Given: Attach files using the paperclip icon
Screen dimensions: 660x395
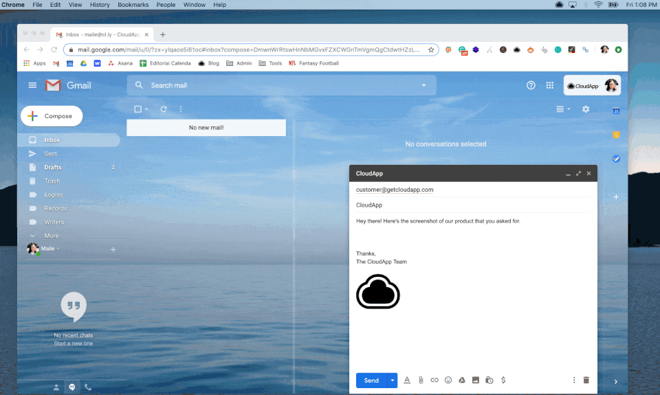Looking at the screenshot, I should tap(421, 380).
